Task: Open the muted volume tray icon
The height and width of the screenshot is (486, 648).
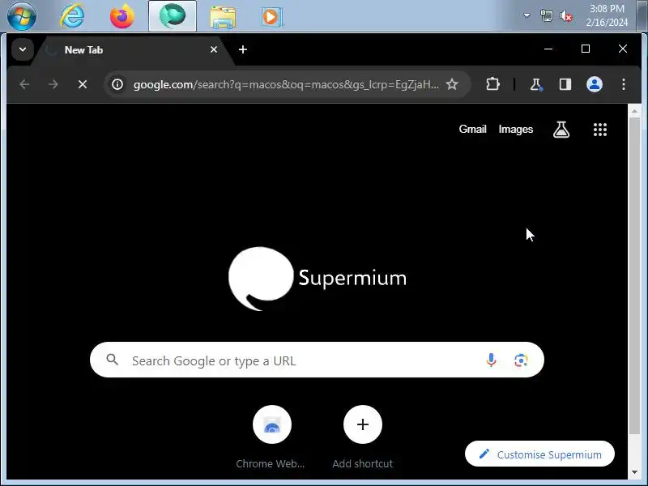Action: pos(566,16)
